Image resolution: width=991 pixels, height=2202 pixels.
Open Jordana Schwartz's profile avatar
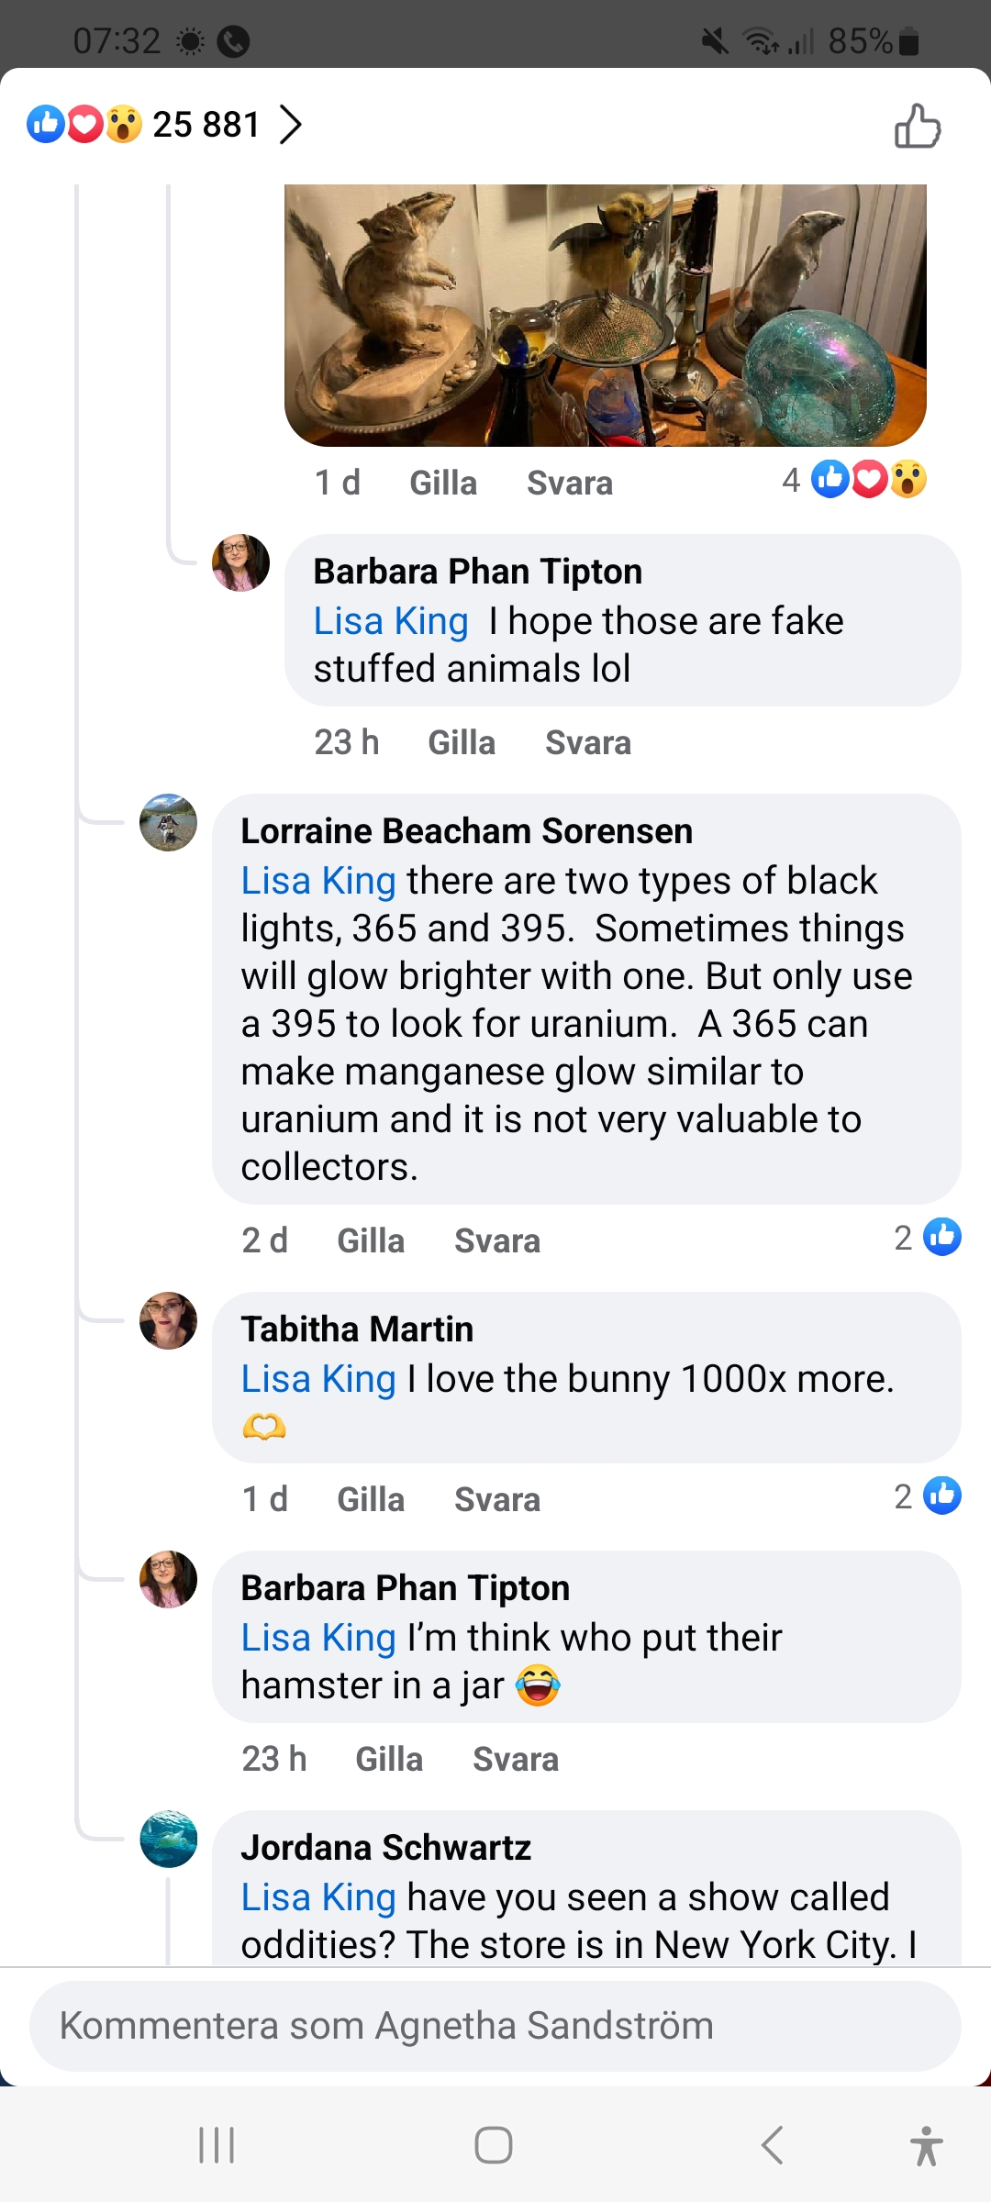click(x=168, y=1839)
